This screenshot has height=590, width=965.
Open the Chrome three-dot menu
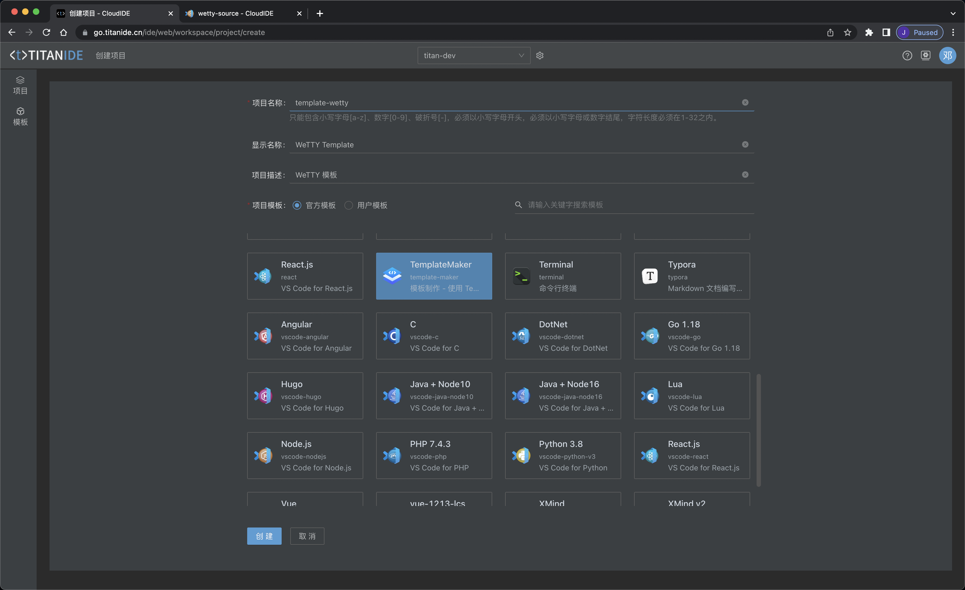coord(953,33)
